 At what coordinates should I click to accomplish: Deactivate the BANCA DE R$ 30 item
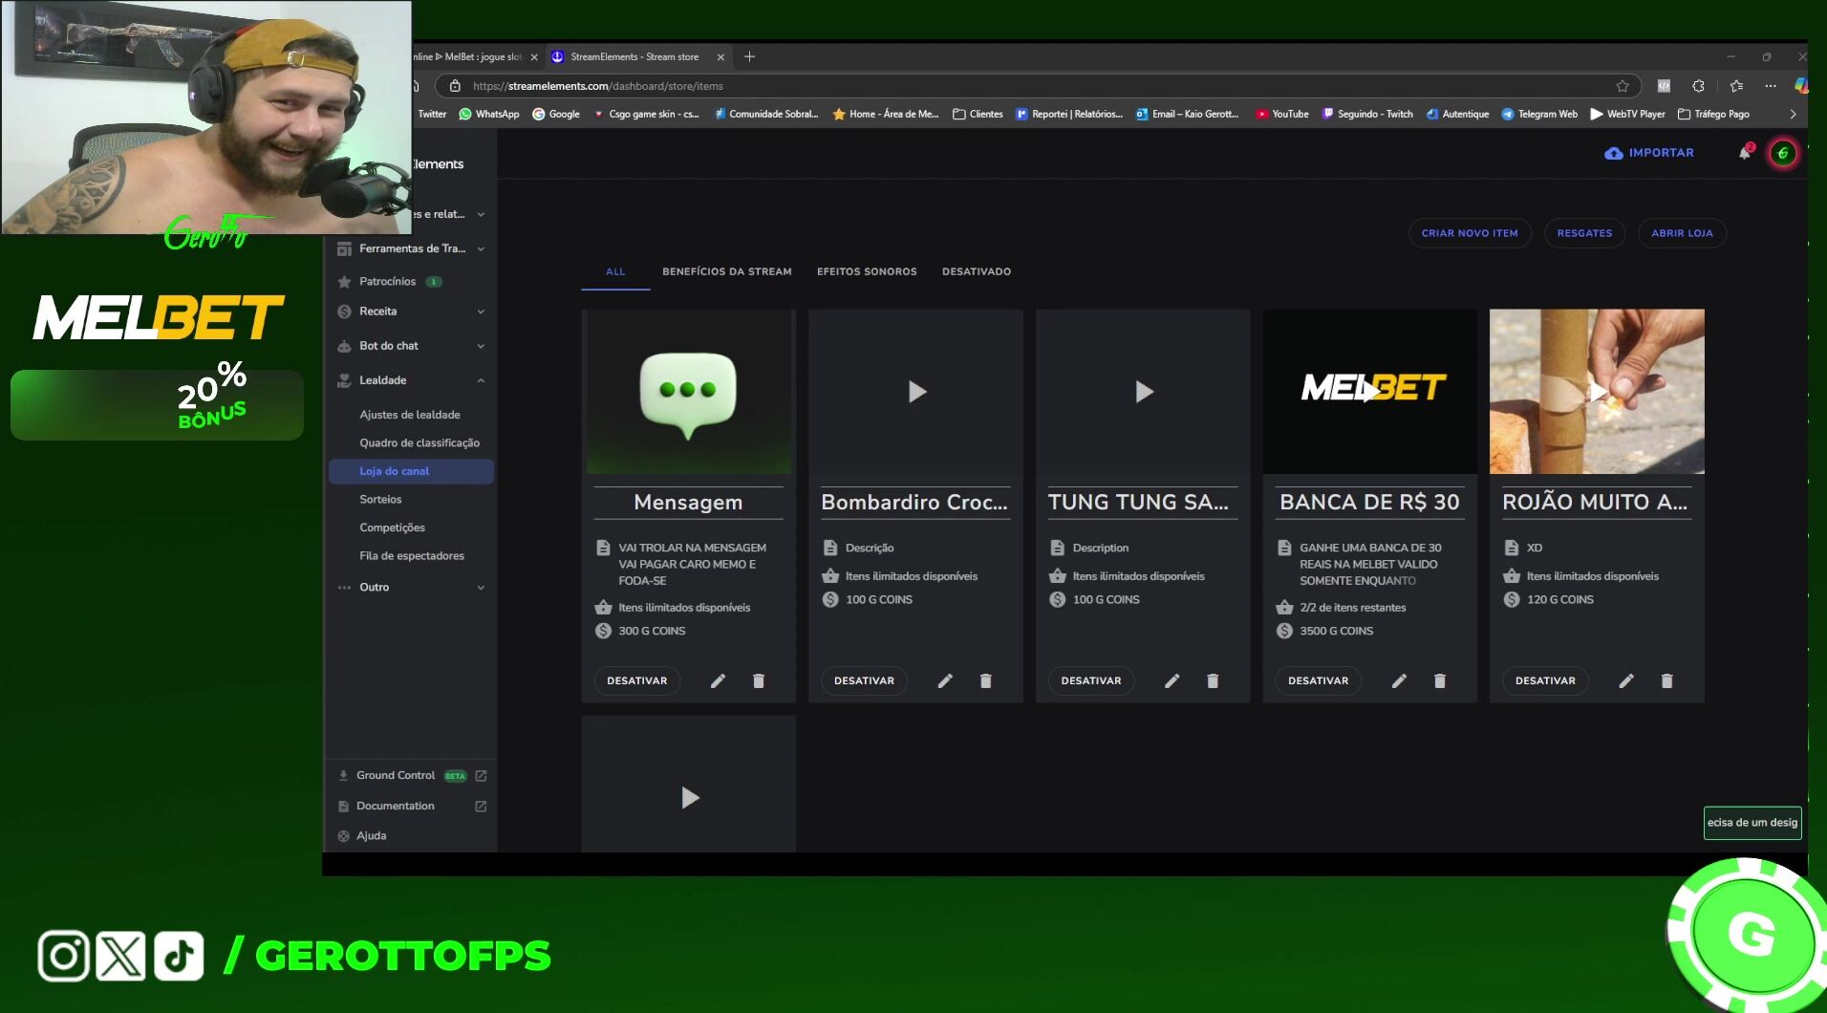click(x=1319, y=680)
